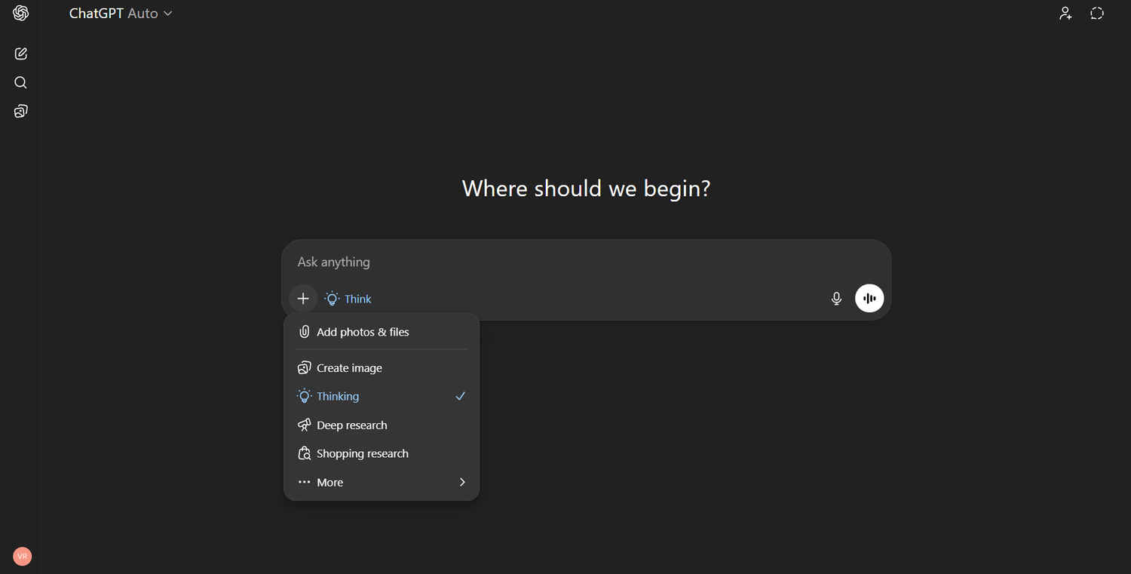The height and width of the screenshot is (574, 1131).
Task: Select Create image from the menu
Action: (349, 368)
